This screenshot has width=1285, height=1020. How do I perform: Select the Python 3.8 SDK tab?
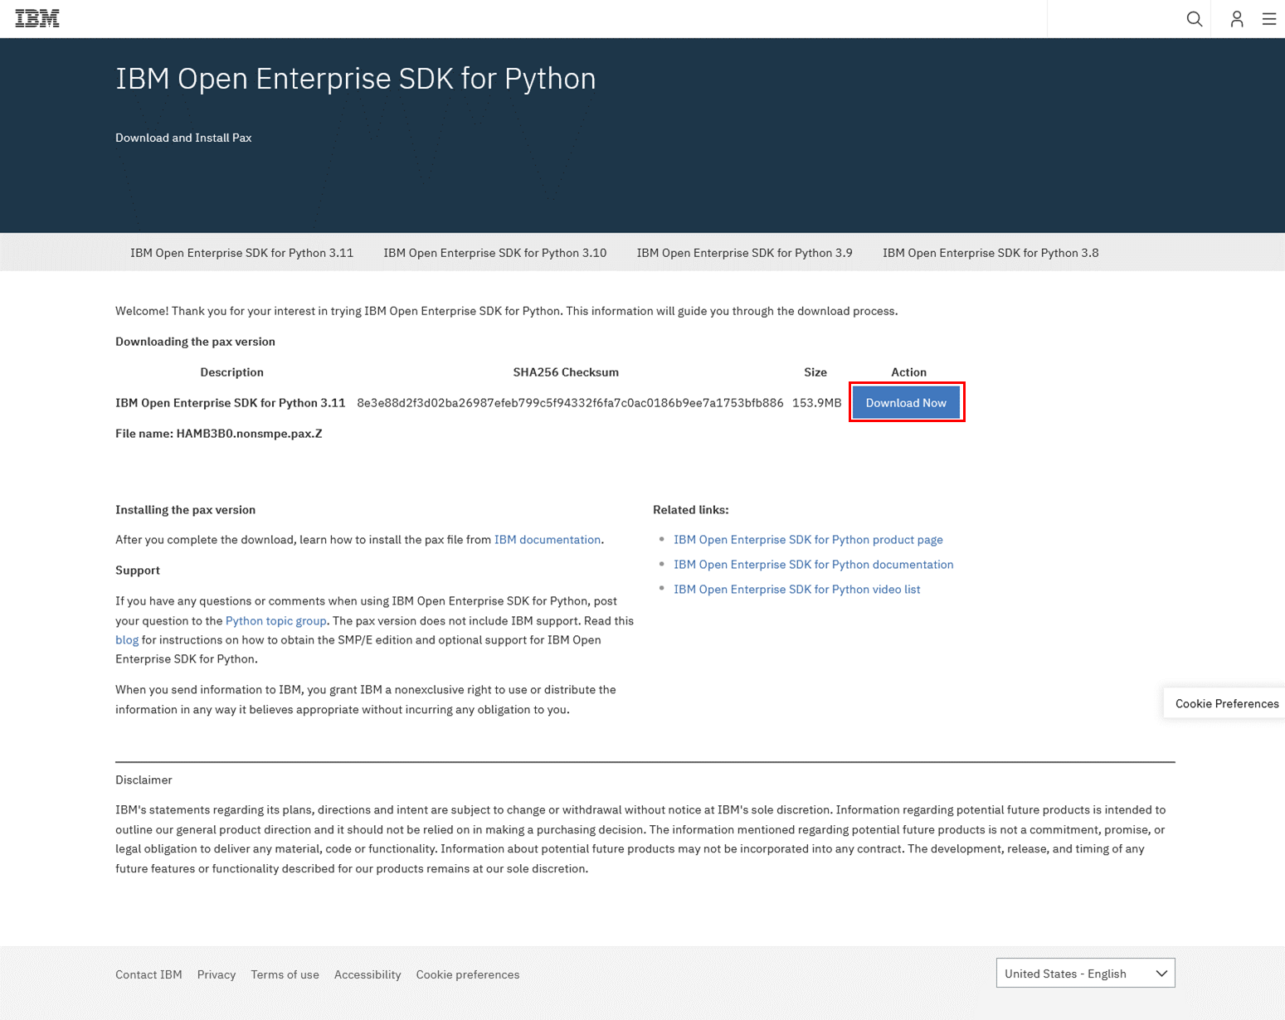click(990, 253)
